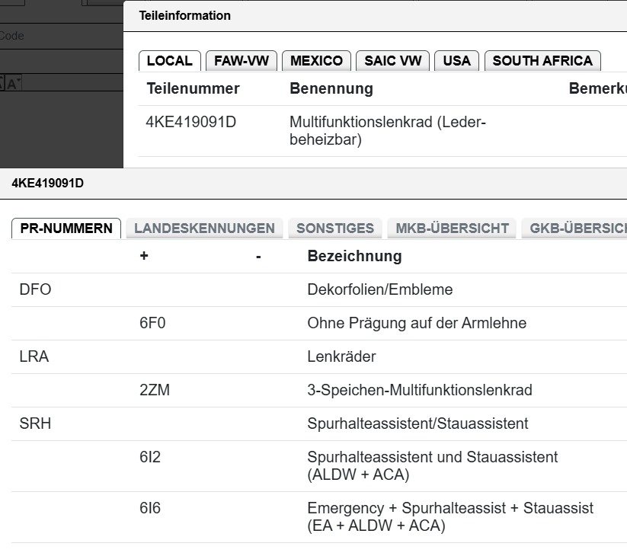Open the USA tab

[x=456, y=61]
